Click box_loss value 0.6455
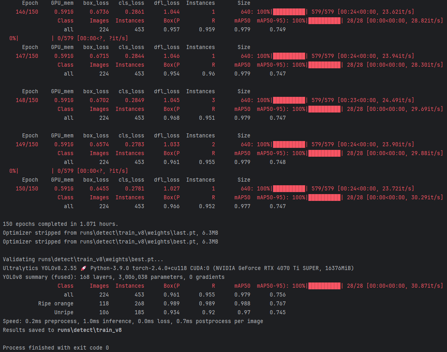The height and width of the screenshot is (352, 447). coord(99,189)
